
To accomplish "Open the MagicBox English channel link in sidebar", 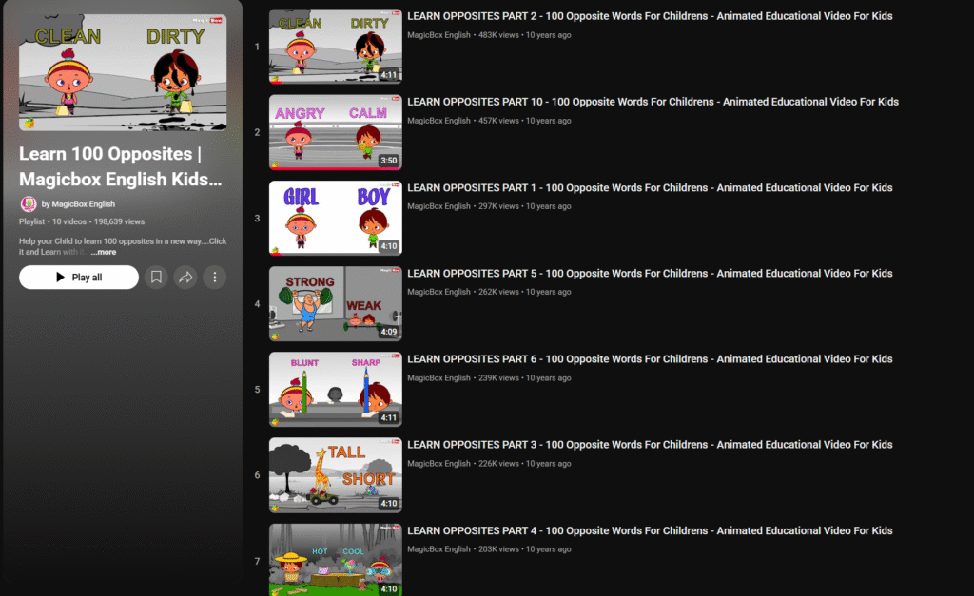I will [84, 203].
